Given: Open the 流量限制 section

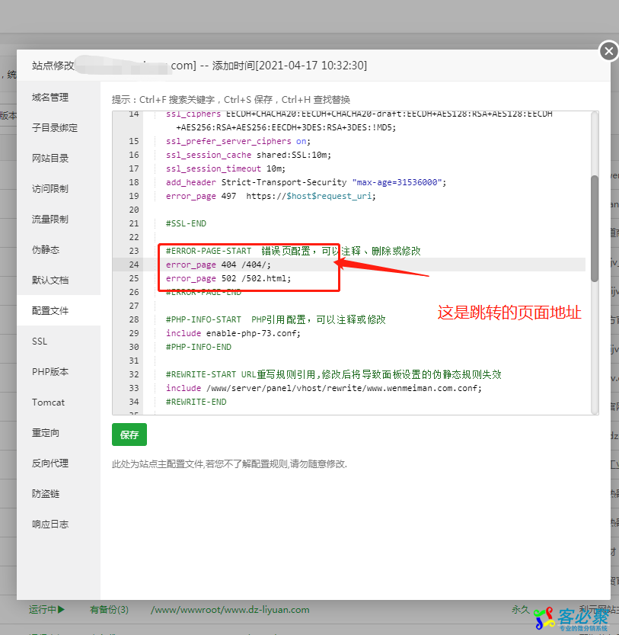Looking at the screenshot, I should (x=50, y=220).
